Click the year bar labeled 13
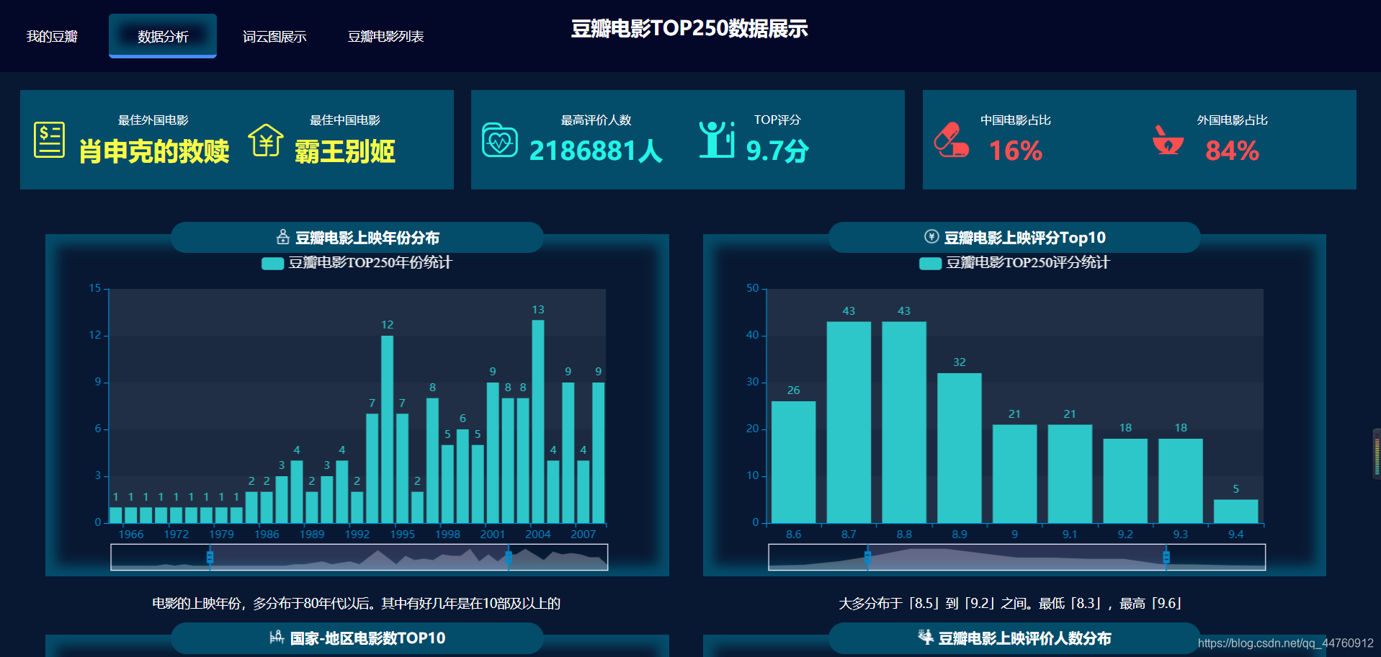This screenshot has height=657, width=1381. 538,421
